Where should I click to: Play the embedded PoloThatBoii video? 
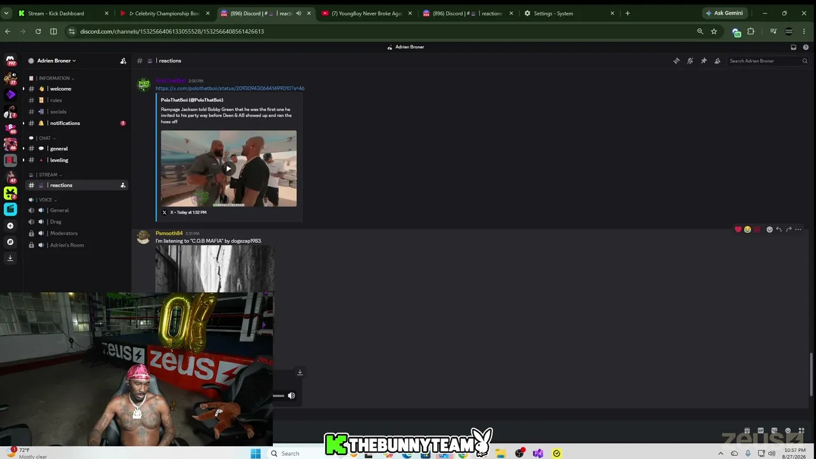click(228, 169)
